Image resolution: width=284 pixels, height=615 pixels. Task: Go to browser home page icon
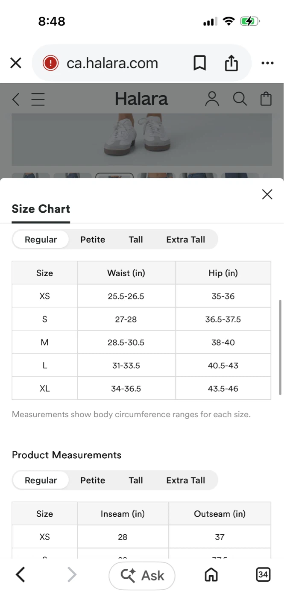211,575
